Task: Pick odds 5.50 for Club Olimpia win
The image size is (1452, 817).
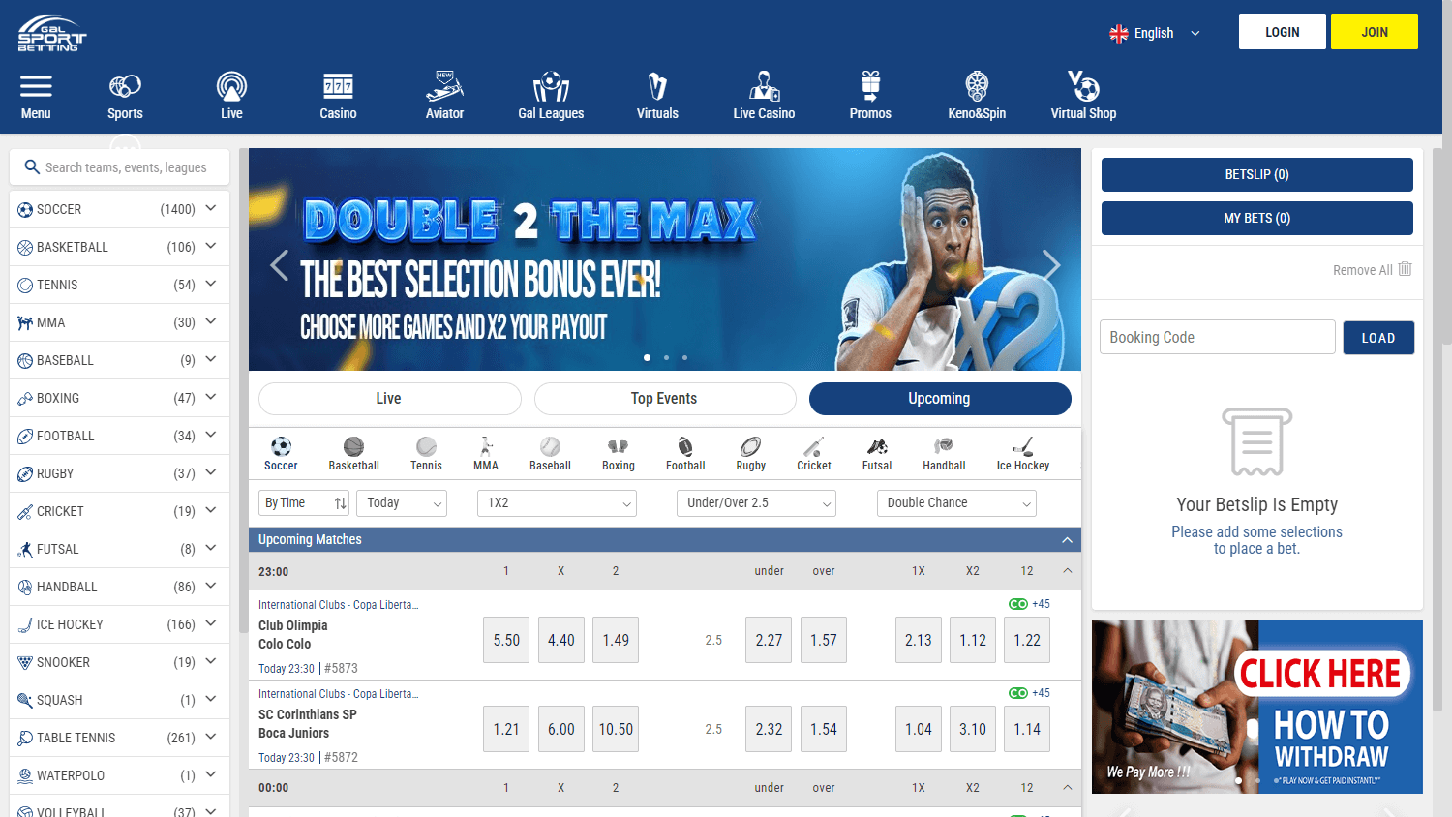Action: (506, 640)
